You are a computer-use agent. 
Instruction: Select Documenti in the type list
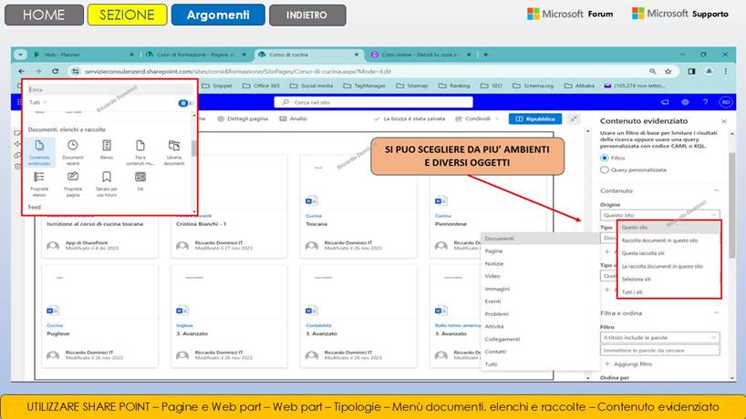coord(541,239)
